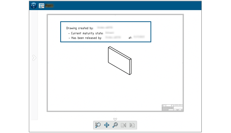
Task: Select the title block in sheet corner
Action: pos(172,108)
